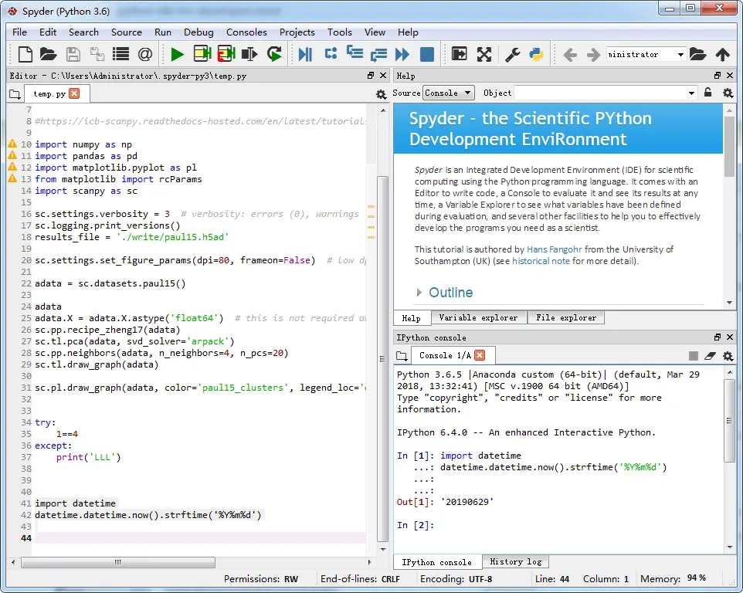Viewport: 743px width, 593px height.
Task: Click warning icon on line 13
Action: pos(12,178)
